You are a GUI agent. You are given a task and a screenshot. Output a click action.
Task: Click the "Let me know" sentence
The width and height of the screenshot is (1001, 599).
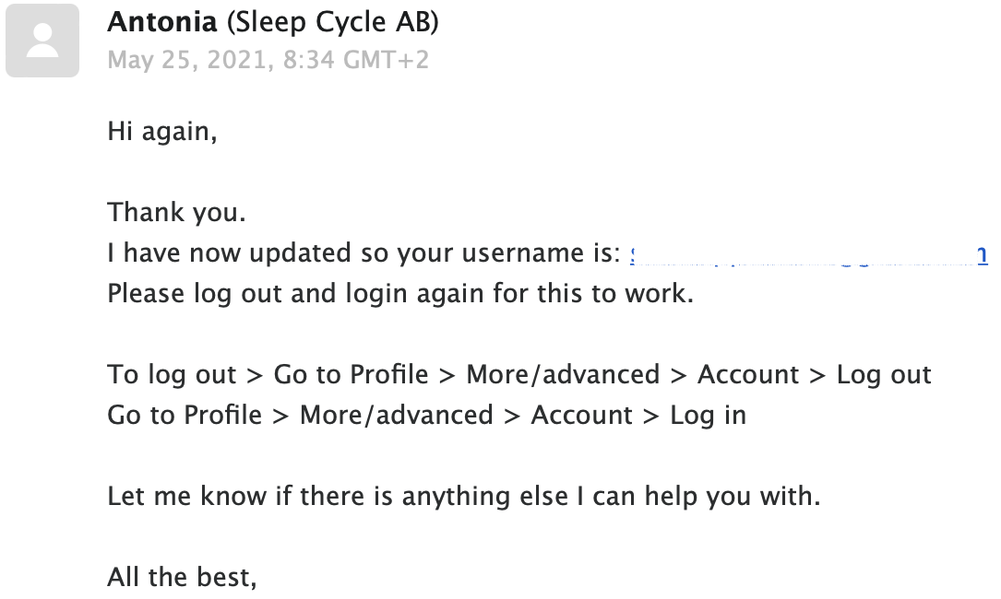(x=463, y=497)
